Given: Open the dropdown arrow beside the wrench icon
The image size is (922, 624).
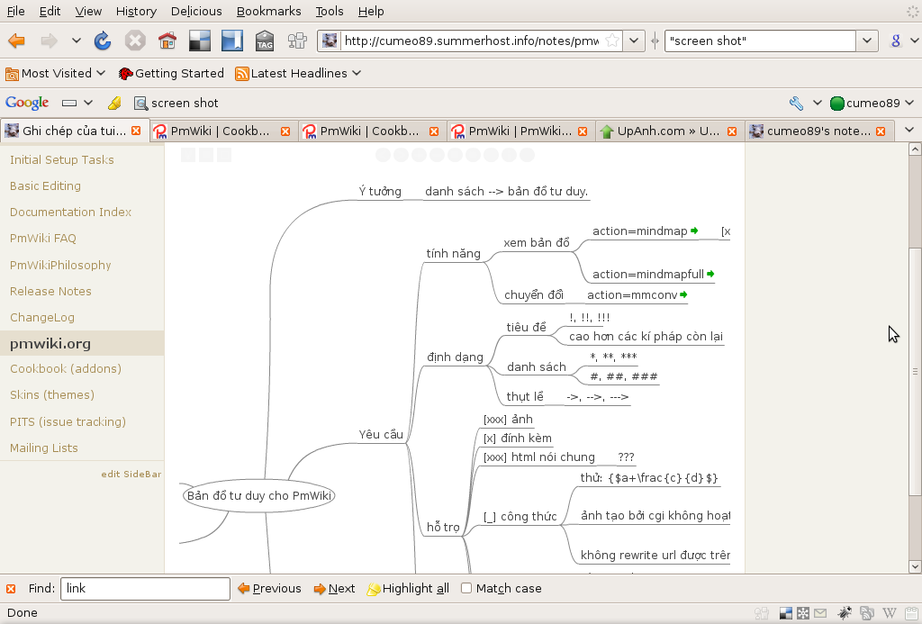Looking at the screenshot, I should (x=818, y=103).
